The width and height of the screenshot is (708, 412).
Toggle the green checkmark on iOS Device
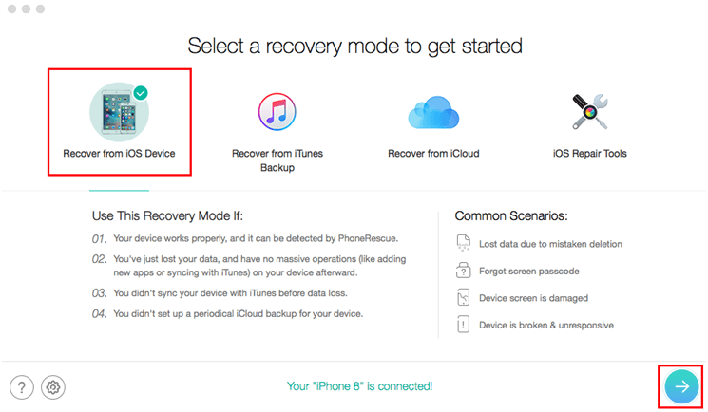[141, 93]
